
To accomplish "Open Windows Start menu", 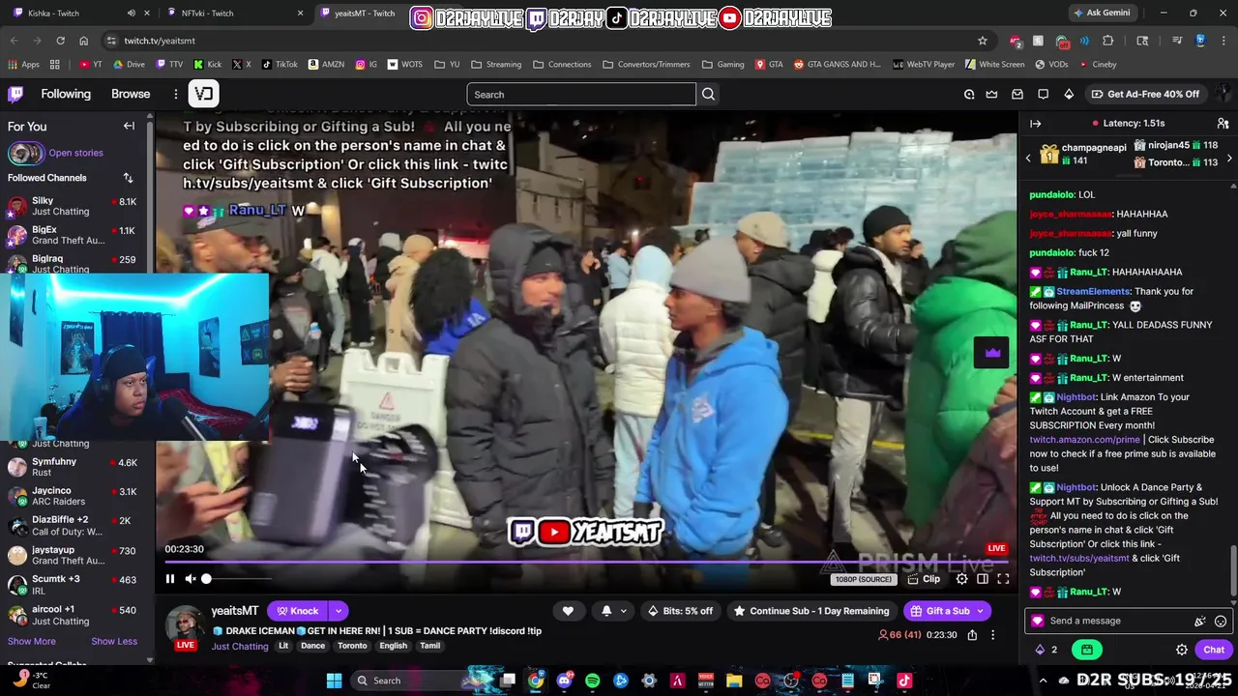I will click(x=334, y=681).
